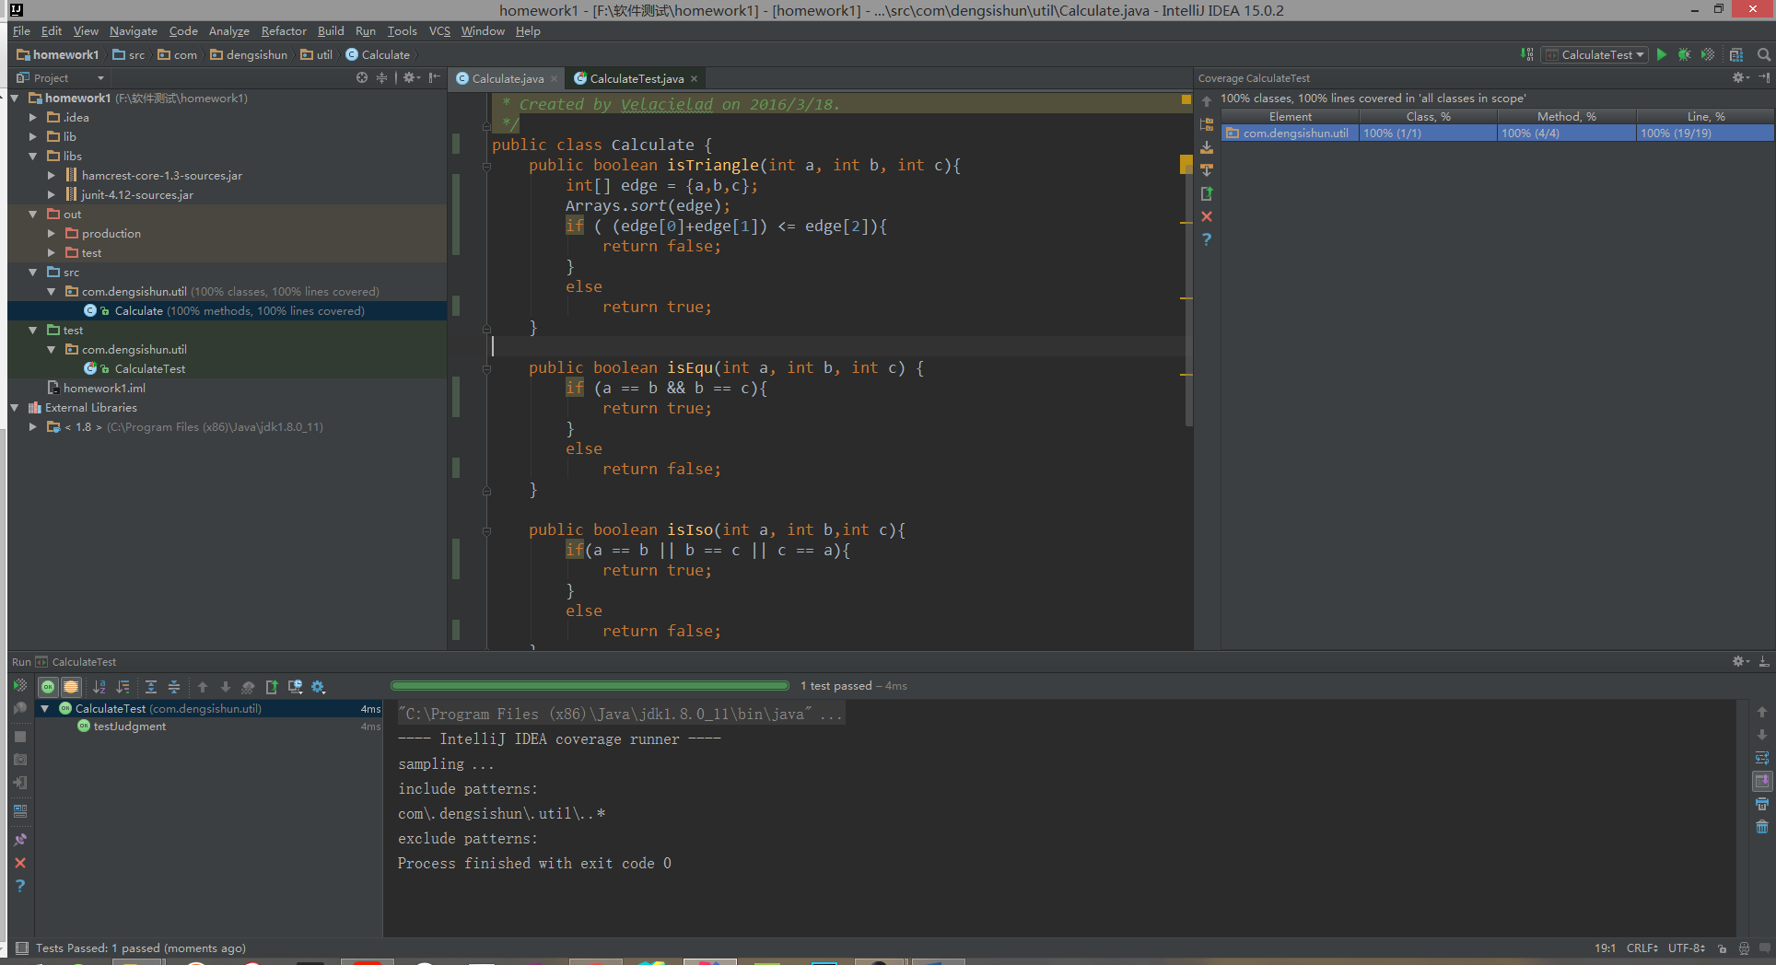Screen dimensions: 1776x965
Task: Select com.dengsishun.util row in coverage table
Action: (x=1497, y=134)
